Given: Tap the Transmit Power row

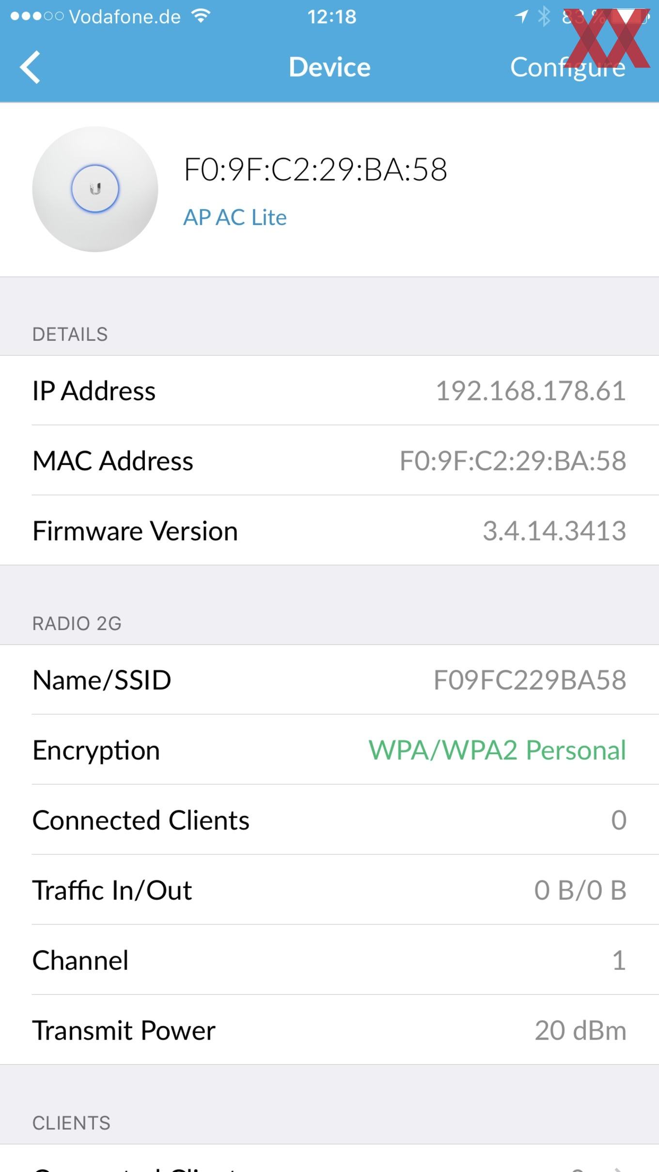Looking at the screenshot, I should tap(329, 1030).
